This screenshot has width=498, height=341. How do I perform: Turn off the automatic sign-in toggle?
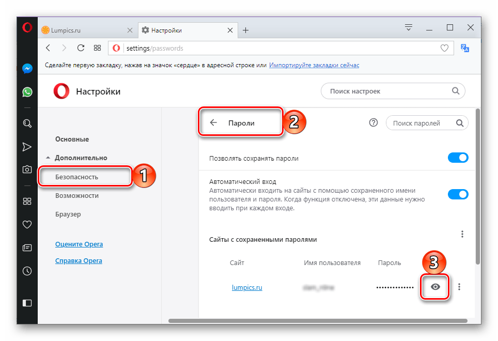click(458, 194)
